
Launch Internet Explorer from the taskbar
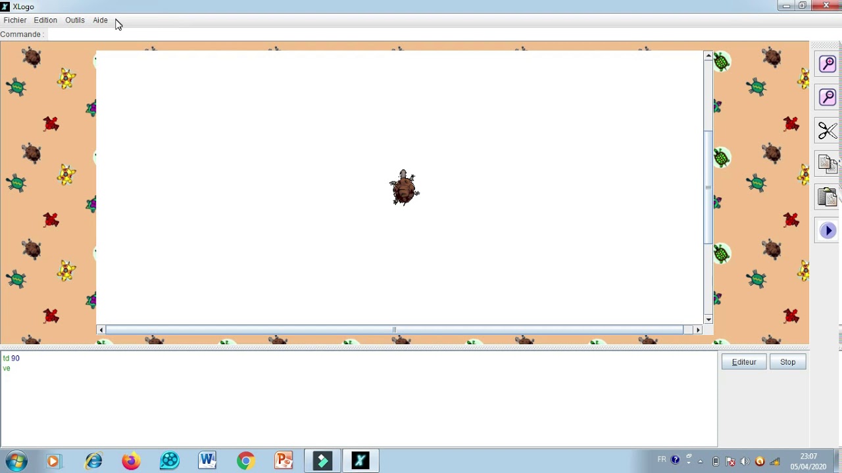[x=93, y=461]
